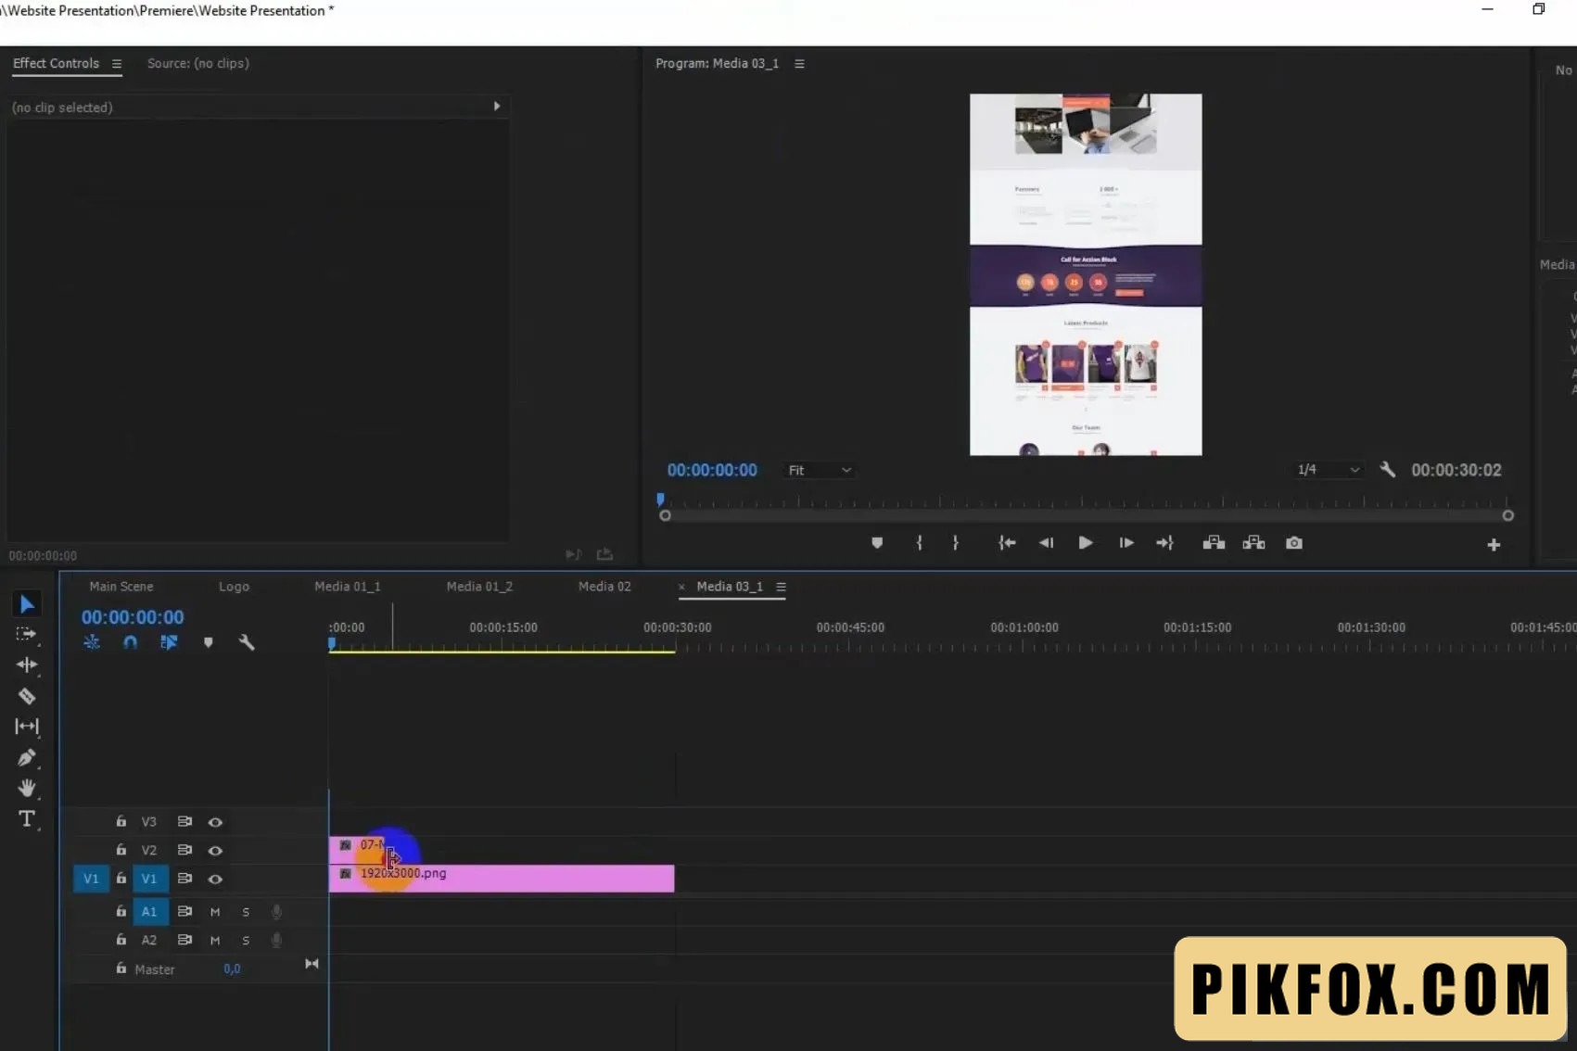The width and height of the screenshot is (1577, 1051).
Task: Open the Fit zoom level dropdown
Action: (819, 471)
